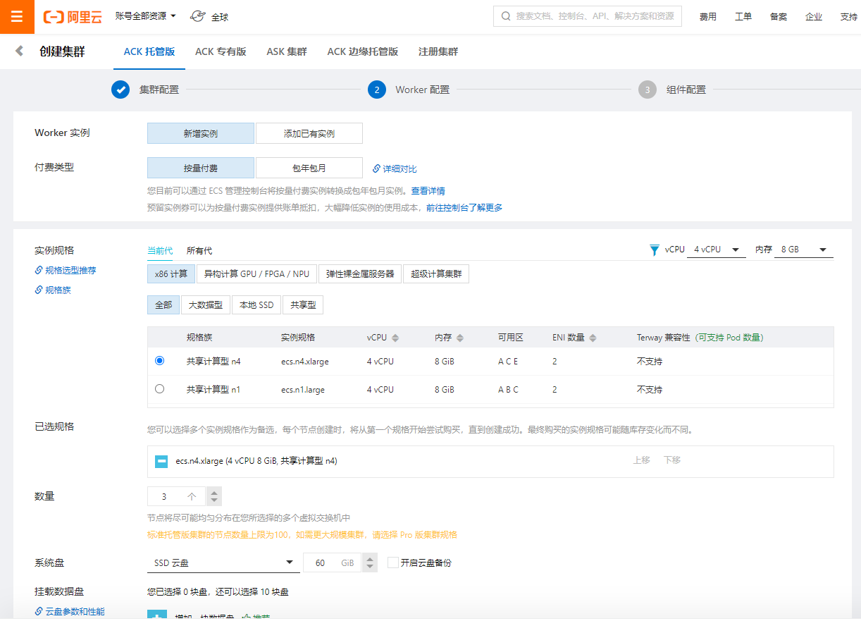Open the 企业 menu in top bar

pos(814,17)
